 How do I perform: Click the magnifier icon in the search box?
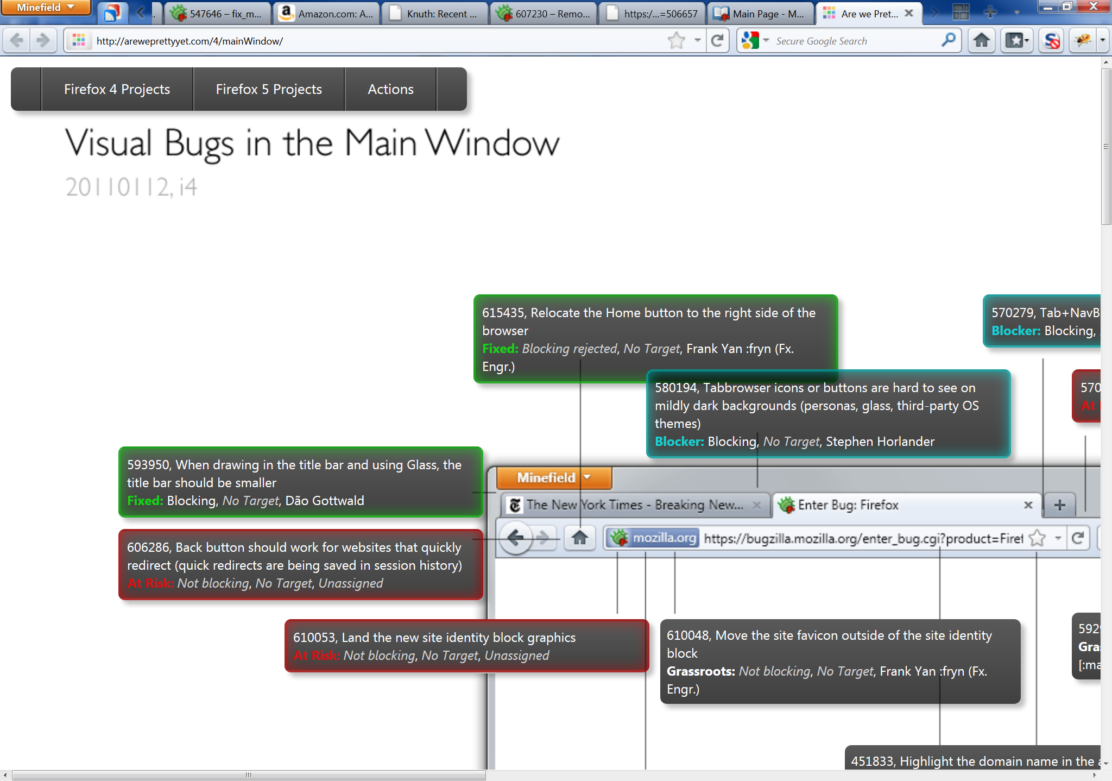(x=948, y=40)
